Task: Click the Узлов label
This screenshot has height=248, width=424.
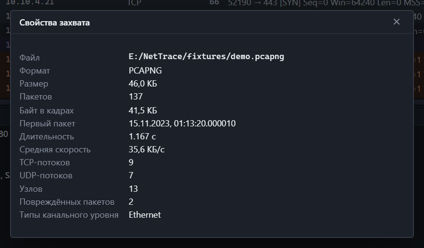Action: tap(31, 189)
